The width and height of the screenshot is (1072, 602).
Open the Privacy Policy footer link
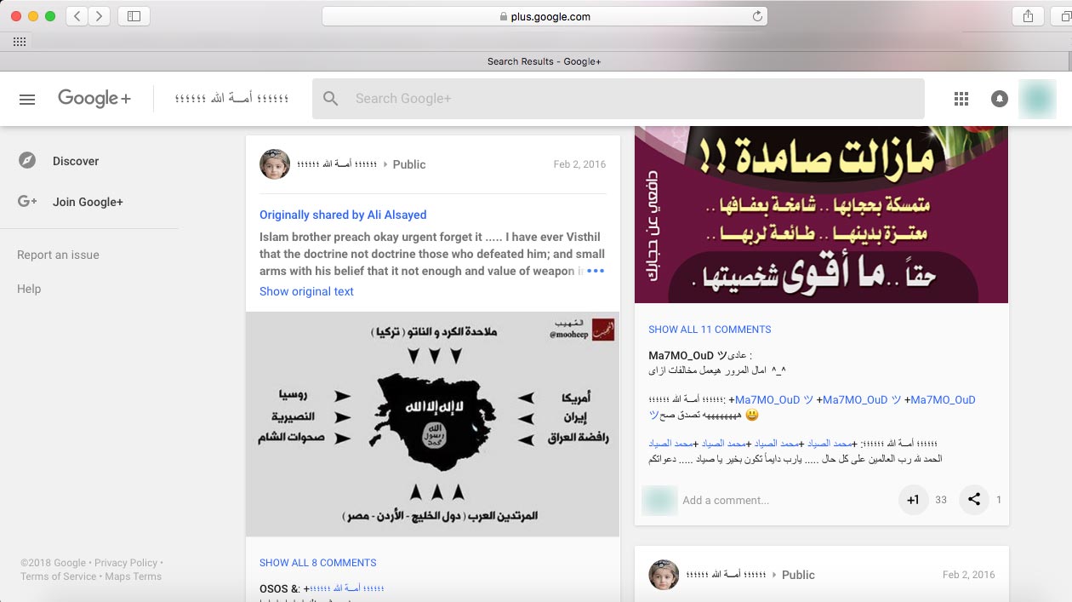(x=126, y=563)
